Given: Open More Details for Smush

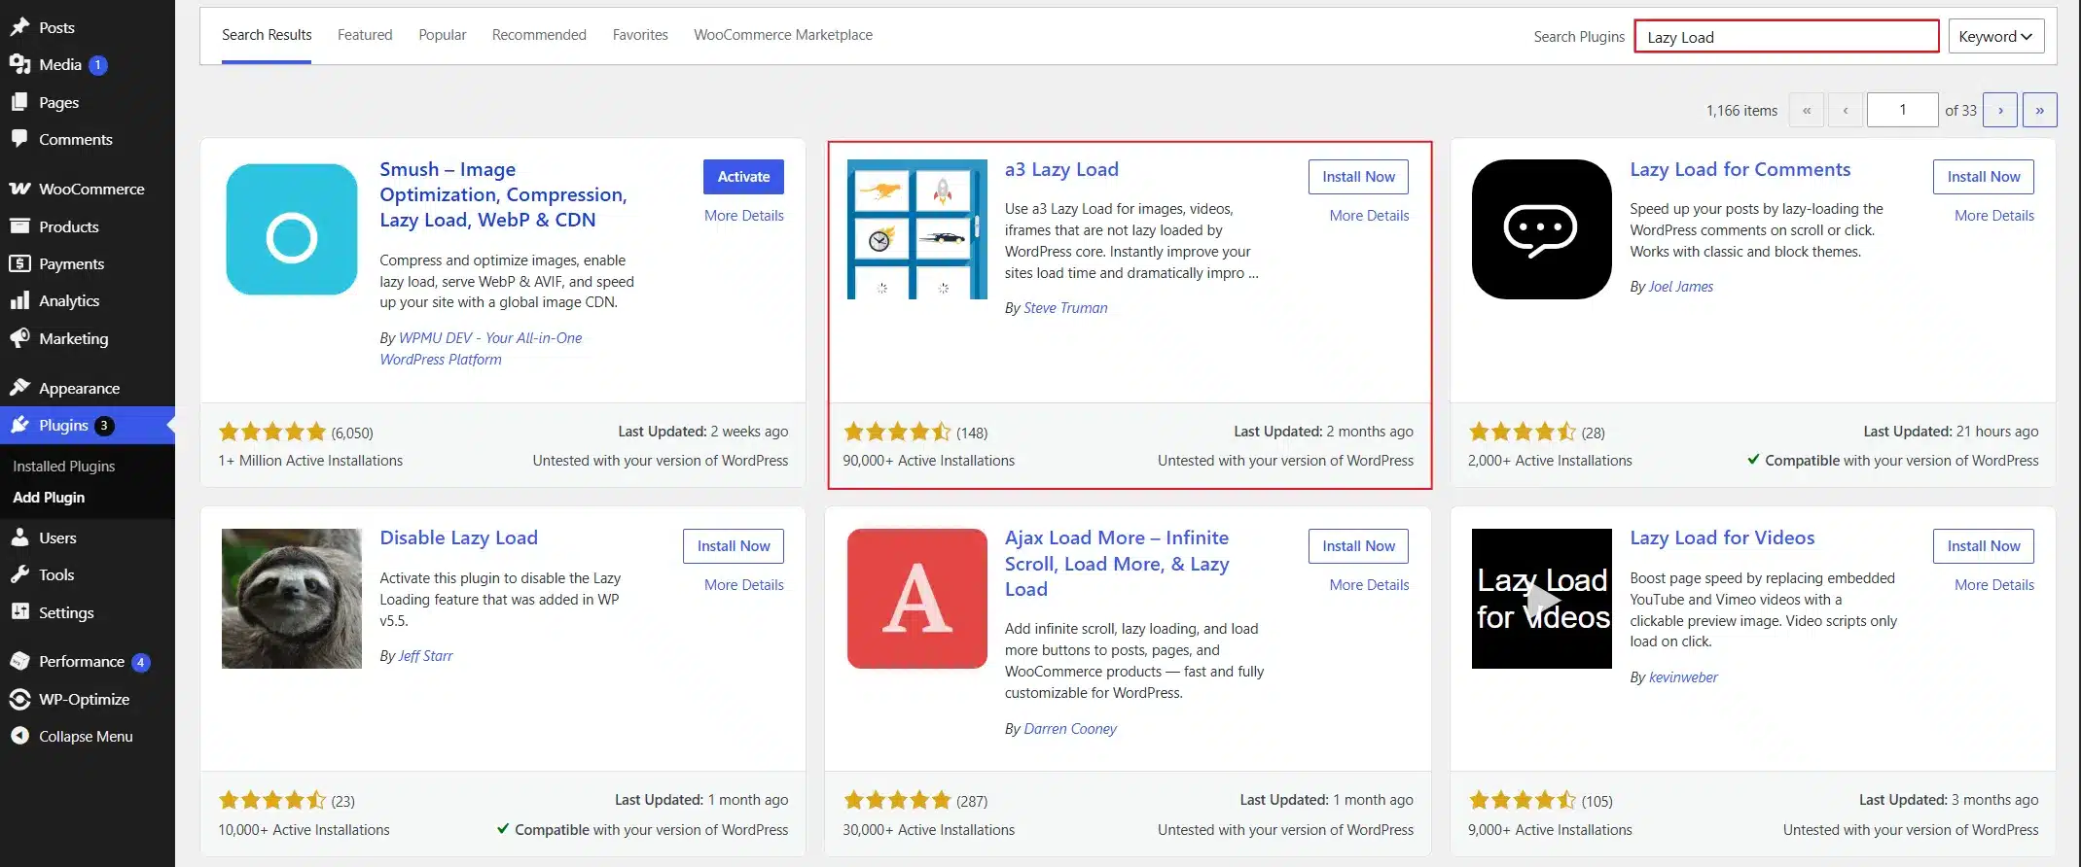Looking at the screenshot, I should [x=743, y=216].
